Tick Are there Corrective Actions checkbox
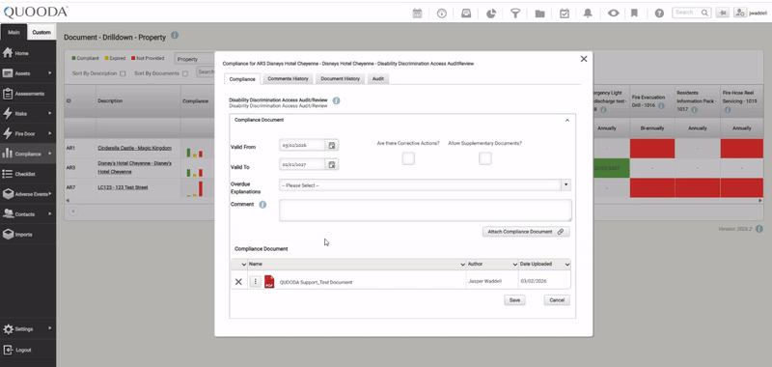 tap(408, 158)
